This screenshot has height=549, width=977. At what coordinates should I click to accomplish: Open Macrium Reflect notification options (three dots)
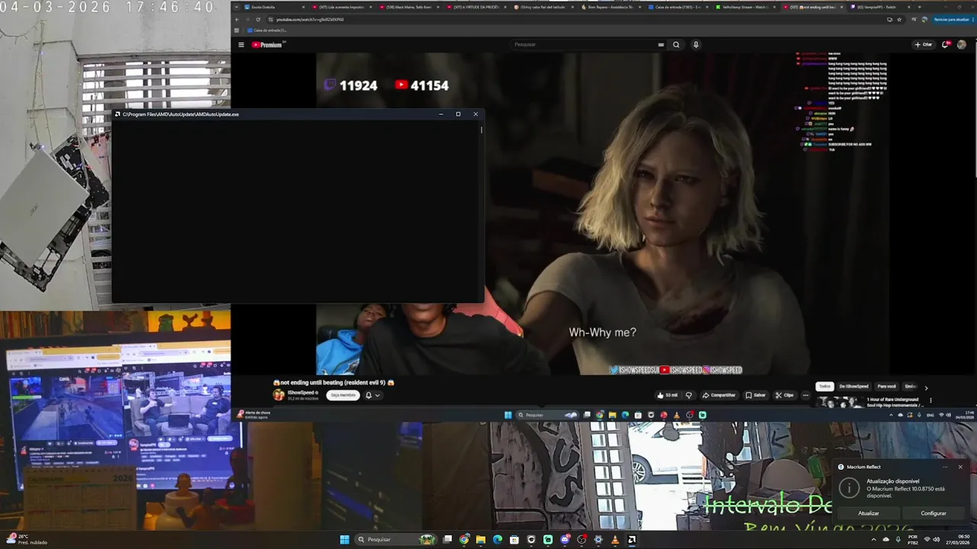(x=945, y=467)
